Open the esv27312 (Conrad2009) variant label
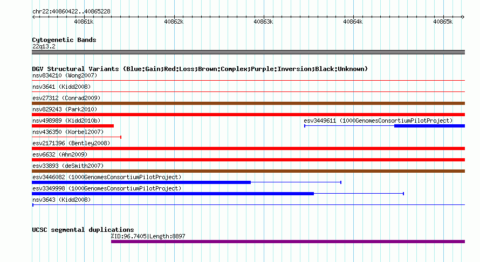This screenshot has height=262, width=480. [66, 98]
